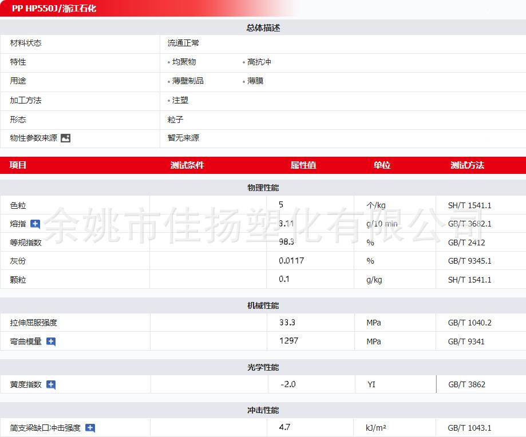
Task: Open the 均聚物 property link
Action: (x=184, y=62)
